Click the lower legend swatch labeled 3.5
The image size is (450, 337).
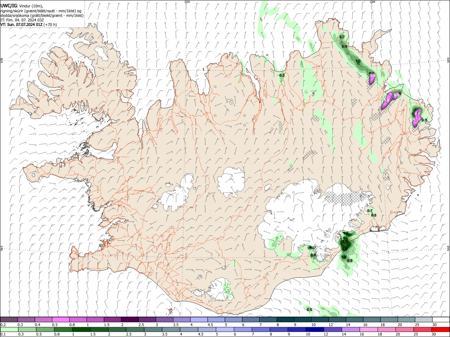[171, 329]
